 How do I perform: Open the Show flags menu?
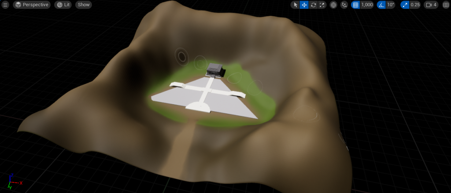84,5
